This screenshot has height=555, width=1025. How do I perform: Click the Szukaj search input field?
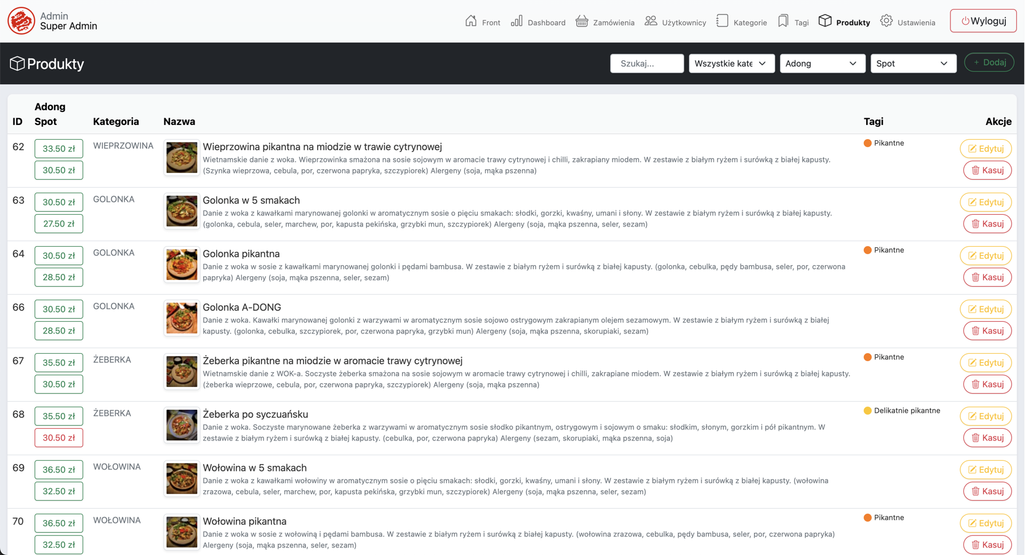pos(646,63)
